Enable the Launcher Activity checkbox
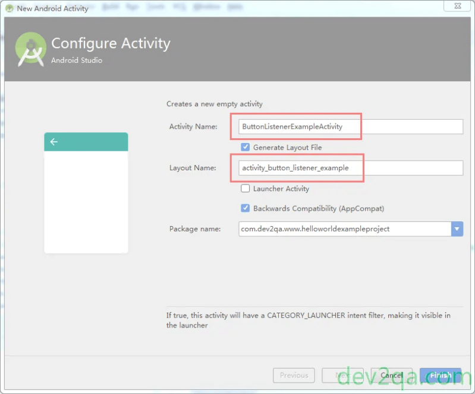 245,188
